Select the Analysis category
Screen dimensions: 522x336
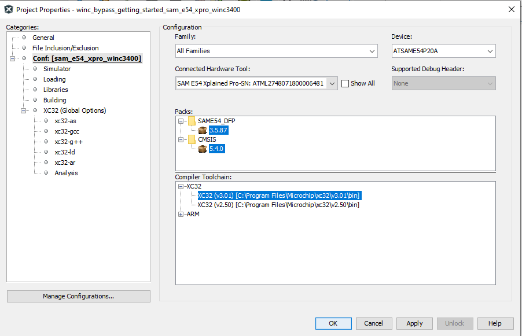66,173
